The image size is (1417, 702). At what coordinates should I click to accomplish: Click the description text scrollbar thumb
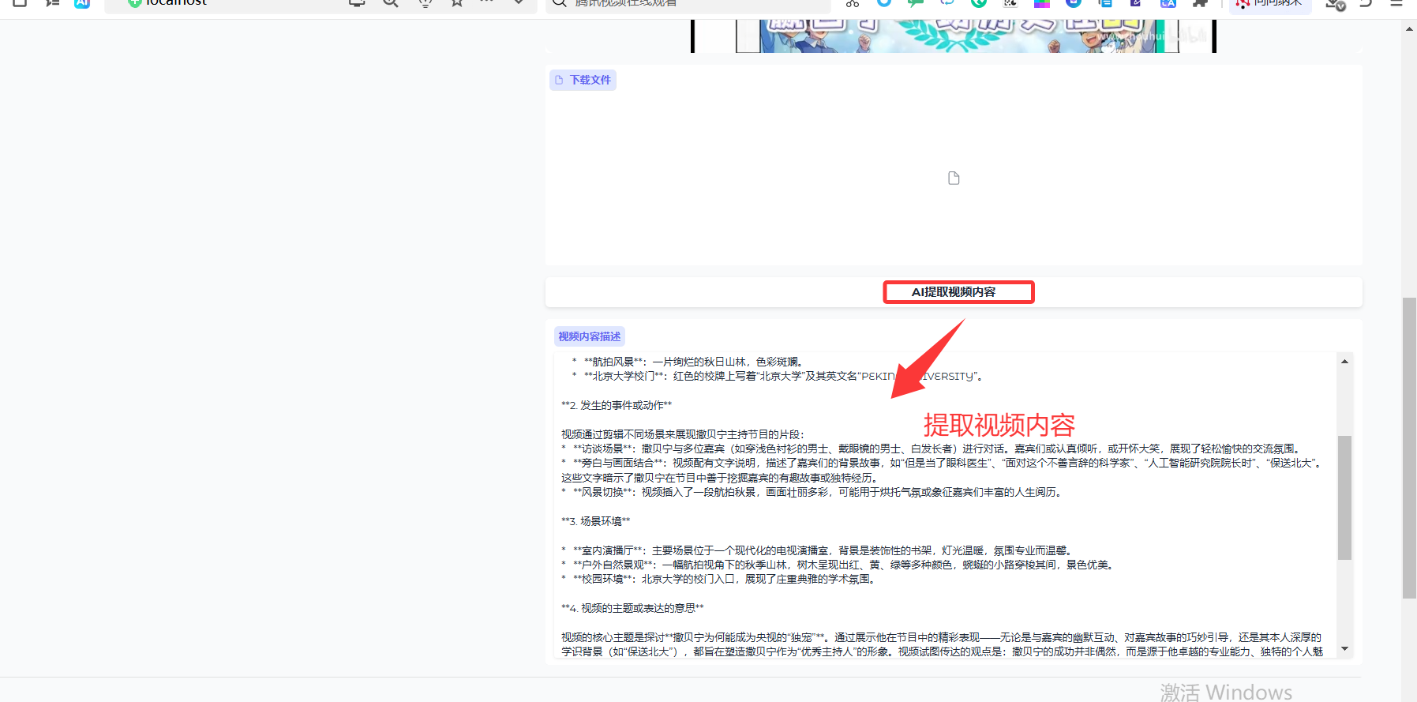1344,497
